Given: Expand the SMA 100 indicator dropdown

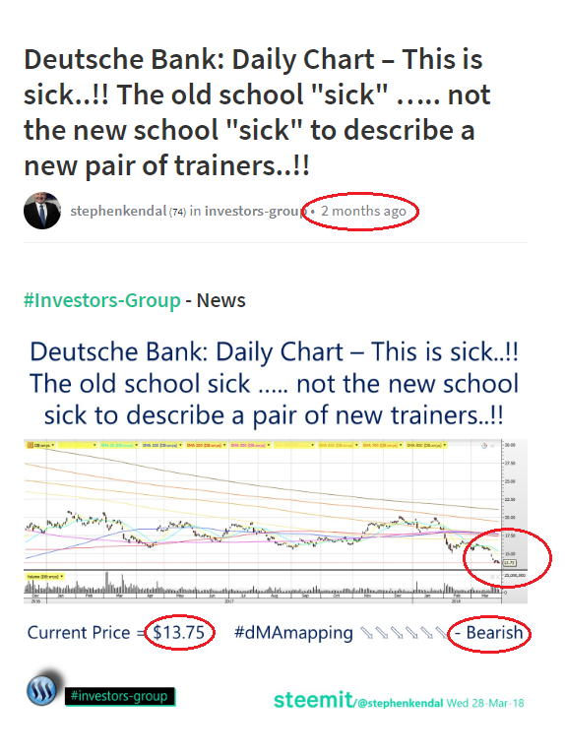Looking at the screenshot, I should tap(162, 445).
